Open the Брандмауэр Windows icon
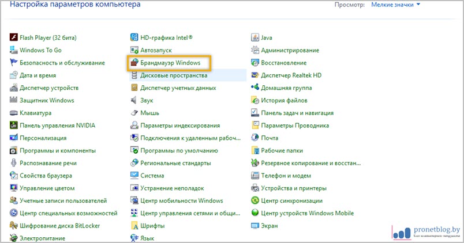 [134, 63]
